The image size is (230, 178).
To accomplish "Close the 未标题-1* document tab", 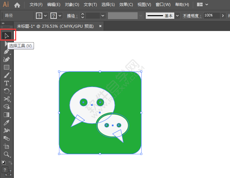I will pyautogui.click(x=100, y=26).
